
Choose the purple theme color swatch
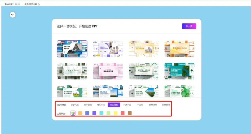tap(94, 113)
